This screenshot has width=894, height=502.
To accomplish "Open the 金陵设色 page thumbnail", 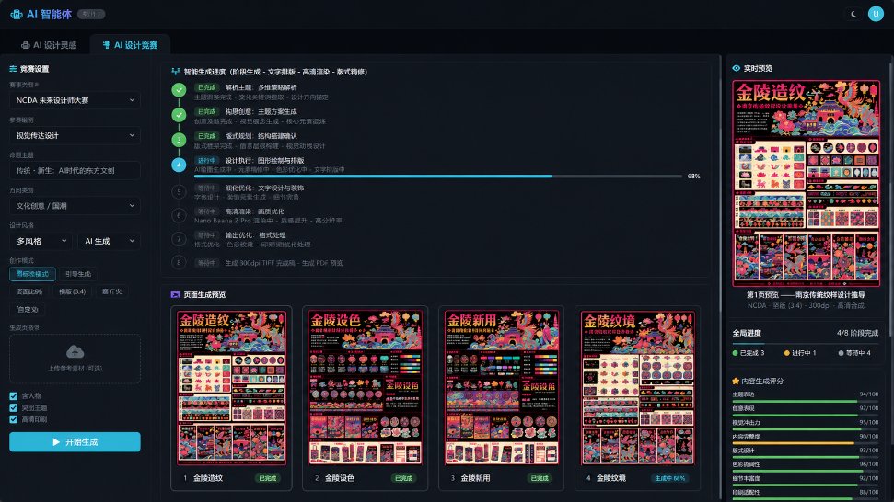I will pyautogui.click(x=365, y=388).
